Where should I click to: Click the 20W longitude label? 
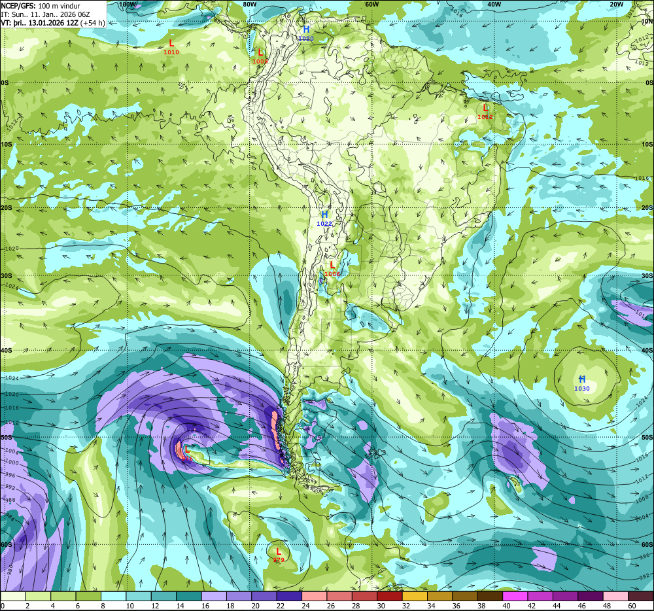(x=616, y=4)
